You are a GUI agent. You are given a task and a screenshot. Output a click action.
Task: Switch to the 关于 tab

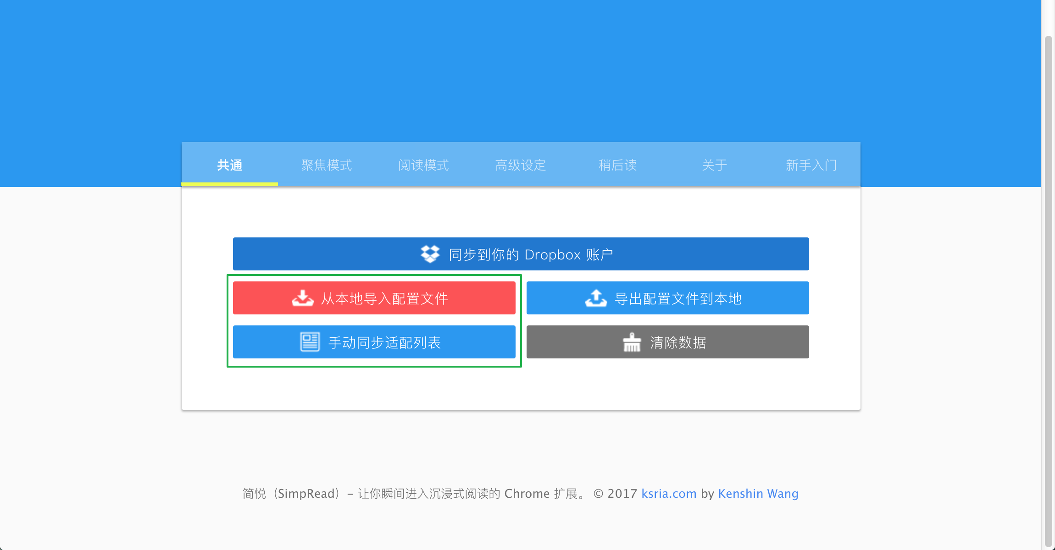pyautogui.click(x=715, y=165)
